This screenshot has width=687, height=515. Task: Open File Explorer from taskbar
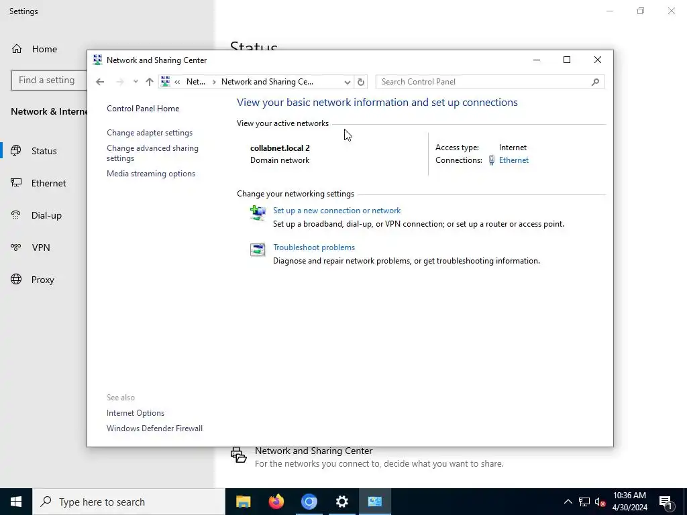coord(243,502)
